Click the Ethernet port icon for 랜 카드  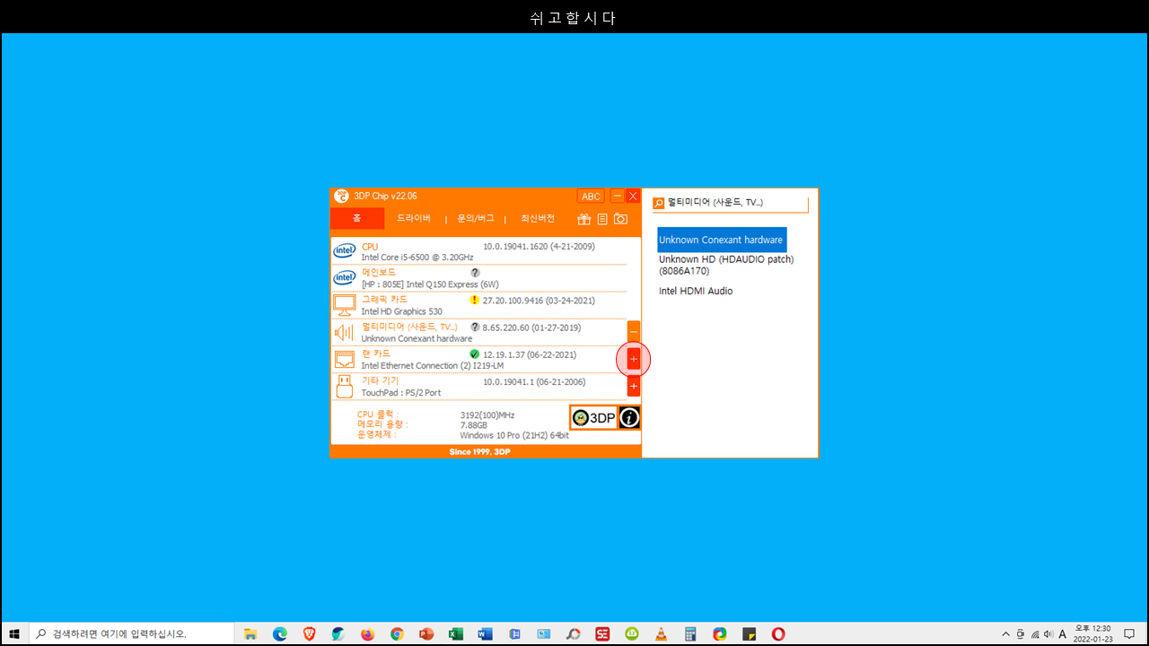pos(345,360)
